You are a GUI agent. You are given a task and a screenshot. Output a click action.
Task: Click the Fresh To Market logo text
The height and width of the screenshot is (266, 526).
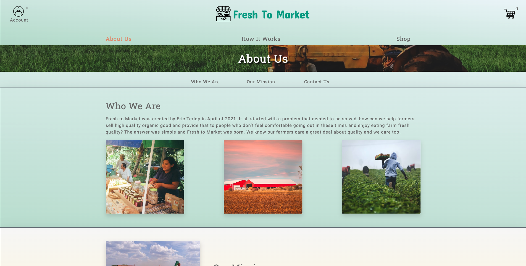(271, 15)
